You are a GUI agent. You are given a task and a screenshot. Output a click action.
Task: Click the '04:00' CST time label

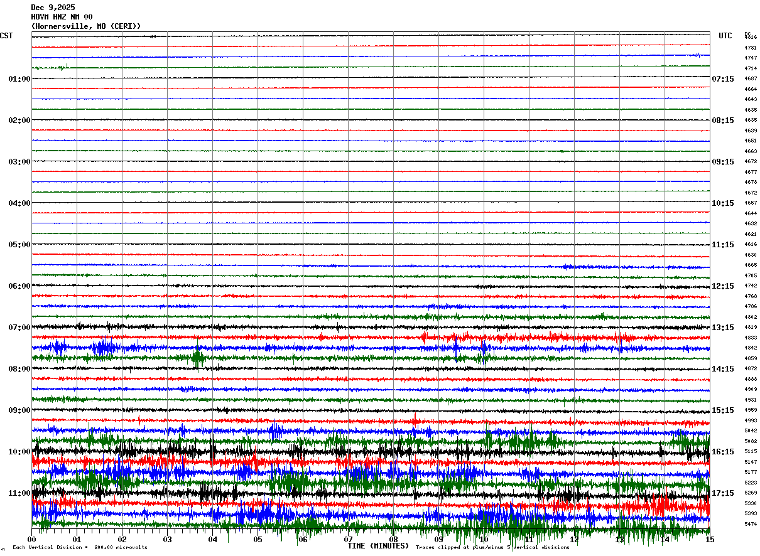[19, 203]
